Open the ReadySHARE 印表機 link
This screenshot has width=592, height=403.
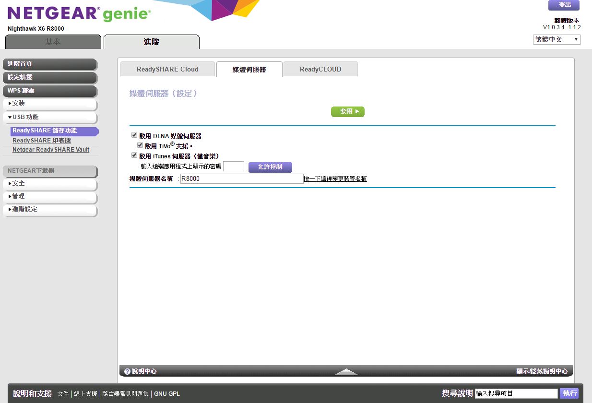pyautogui.click(x=42, y=141)
